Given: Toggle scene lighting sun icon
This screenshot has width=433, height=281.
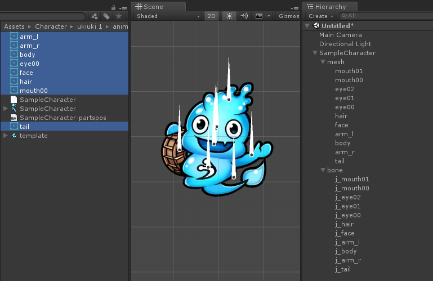Looking at the screenshot, I should [x=229, y=16].
